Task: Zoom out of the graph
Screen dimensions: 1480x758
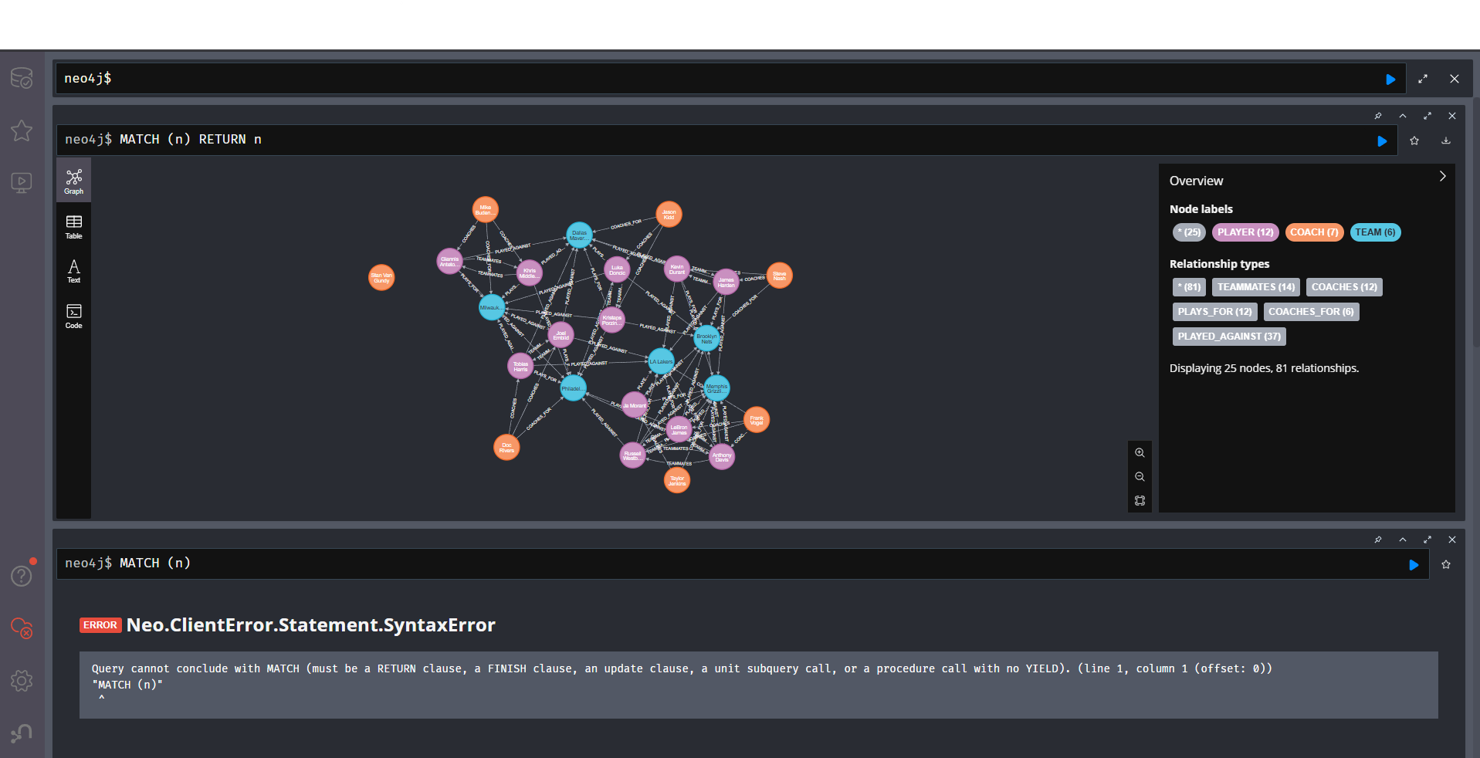Action: pyautogui.click(x=1140, y=477)
